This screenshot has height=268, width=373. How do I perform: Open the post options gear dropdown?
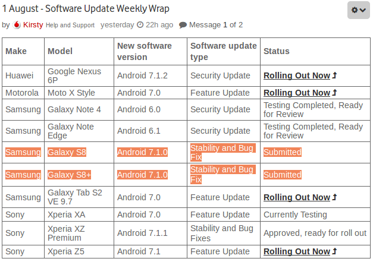click(358, 10)
